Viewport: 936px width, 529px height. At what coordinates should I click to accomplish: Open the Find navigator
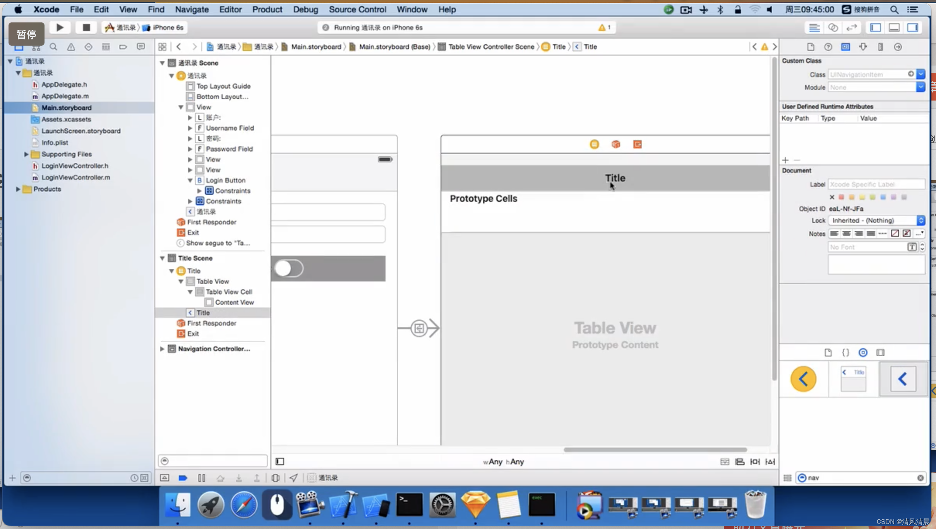click(53, 47)
